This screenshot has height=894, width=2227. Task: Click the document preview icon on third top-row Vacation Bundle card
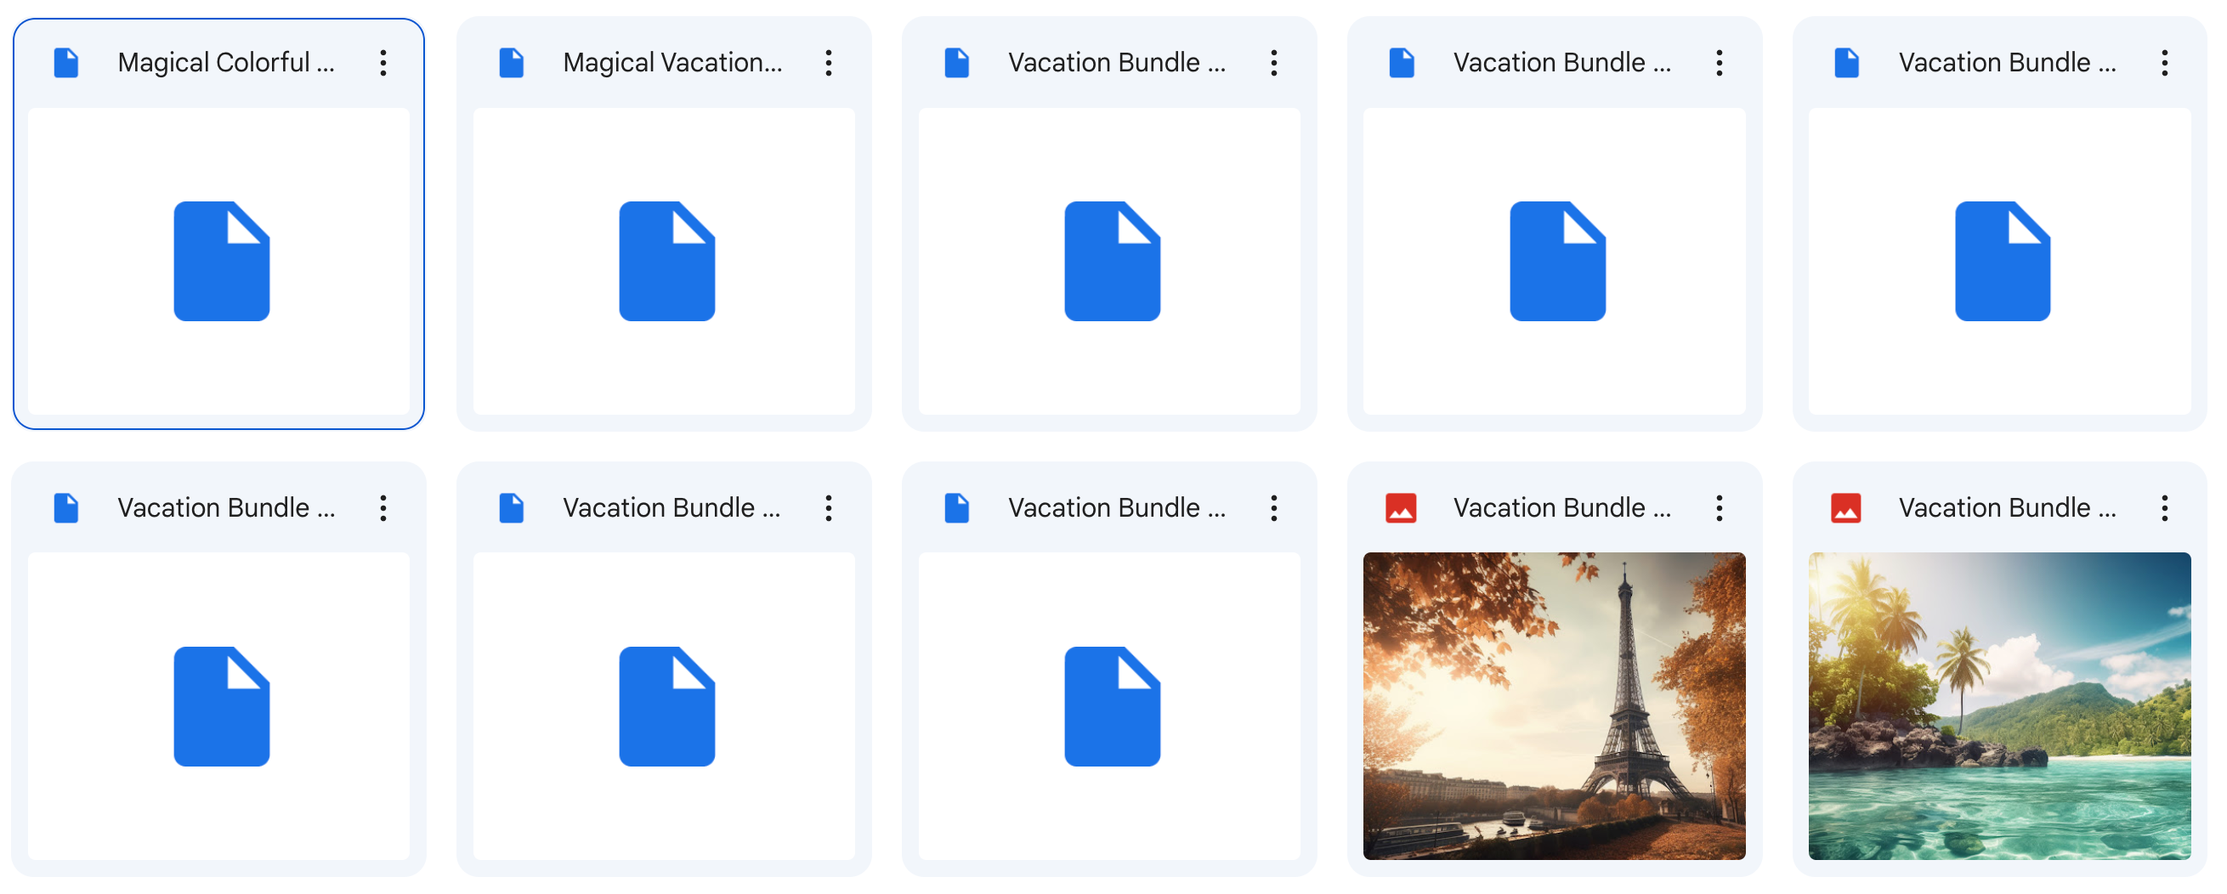(1112, 261)
